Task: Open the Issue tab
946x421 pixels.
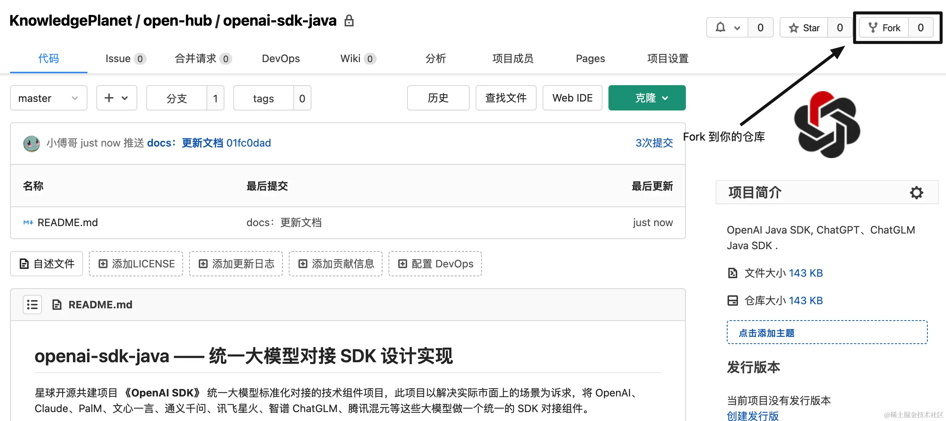Action: tap(125, 58)
